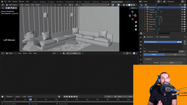Expand the Plane outliner row
The height and width of the screenshot is (105, 187).
[x=145, y=17]
